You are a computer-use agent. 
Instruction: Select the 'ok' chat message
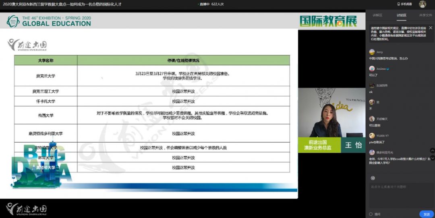coord(371,92)
